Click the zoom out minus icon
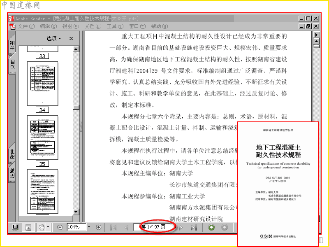 tap(60, 227)
